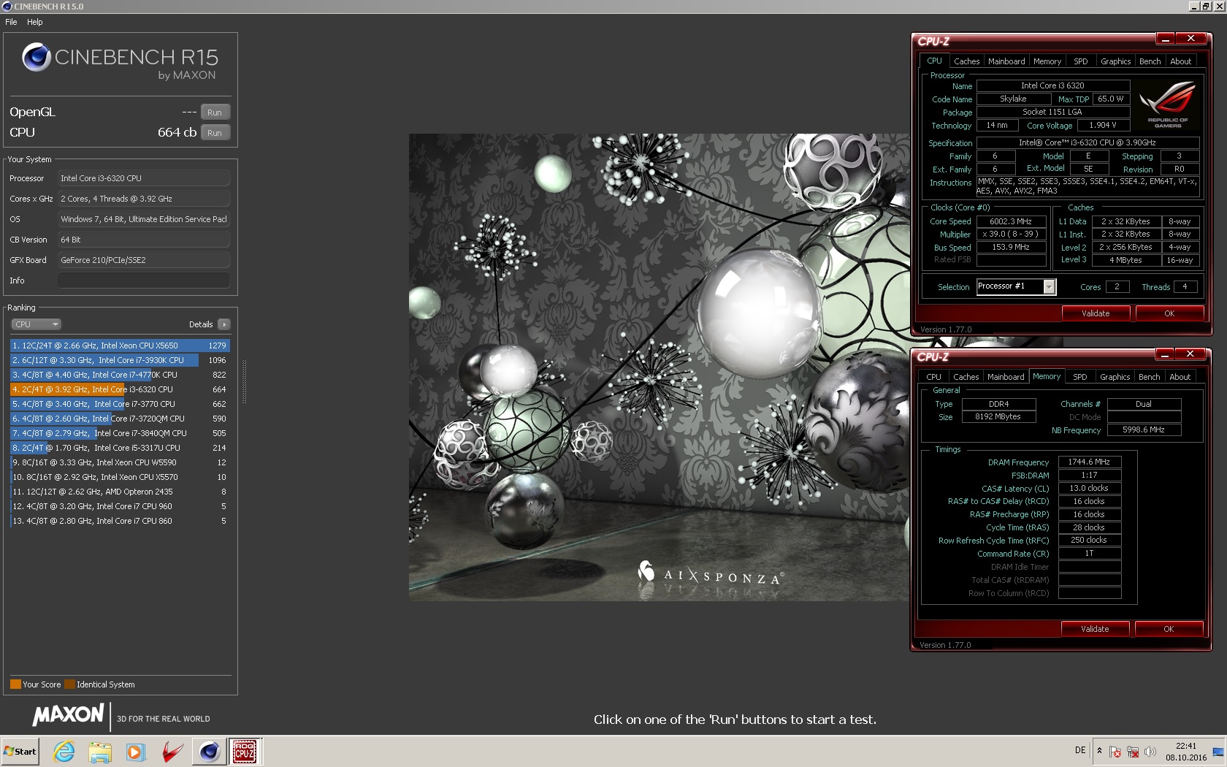The width and height of the screenshot is (1227, 767).
Task: Open Memory tab in top CPU-Z window
Action: pos(1047,61)
